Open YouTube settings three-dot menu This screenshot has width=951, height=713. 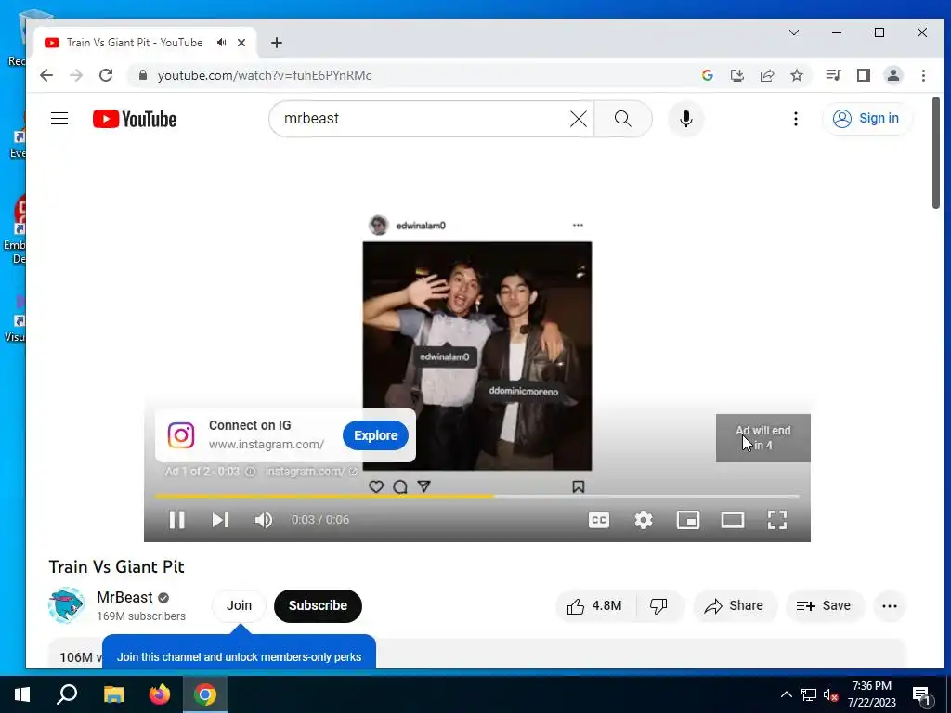pyautogui.click(x=796, y=119)
